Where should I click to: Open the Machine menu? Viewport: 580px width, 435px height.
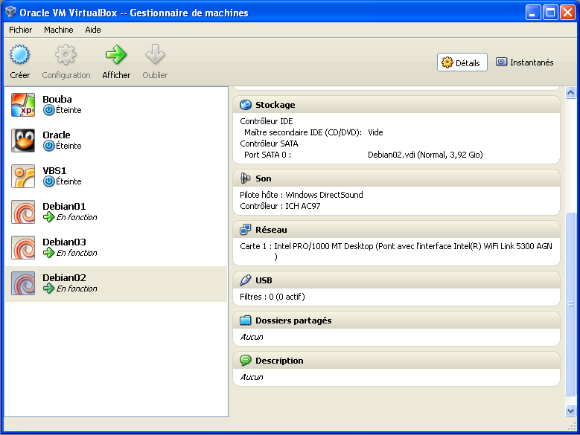click(x=58, y=30)
